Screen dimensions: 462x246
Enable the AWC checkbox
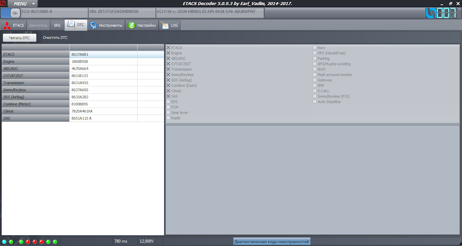click(315, 69)
